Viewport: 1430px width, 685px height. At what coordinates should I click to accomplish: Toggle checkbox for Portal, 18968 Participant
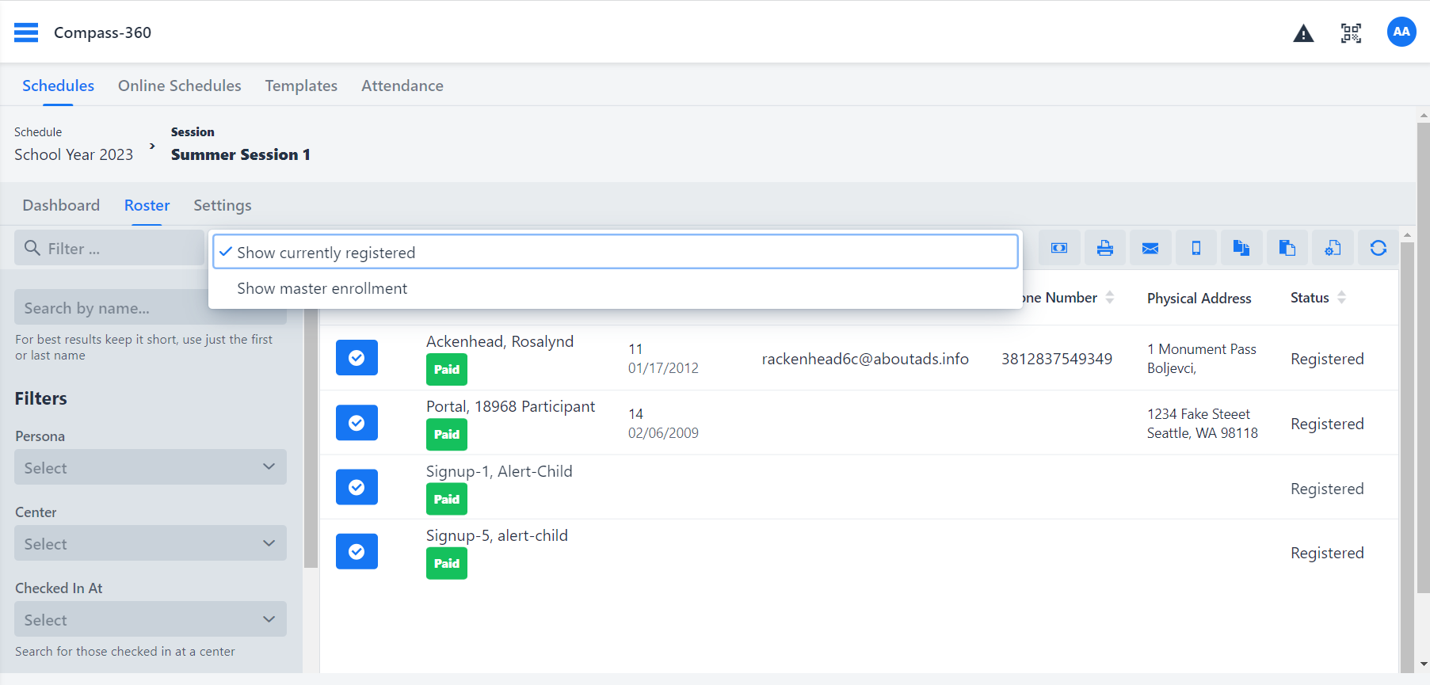[357, 423]
